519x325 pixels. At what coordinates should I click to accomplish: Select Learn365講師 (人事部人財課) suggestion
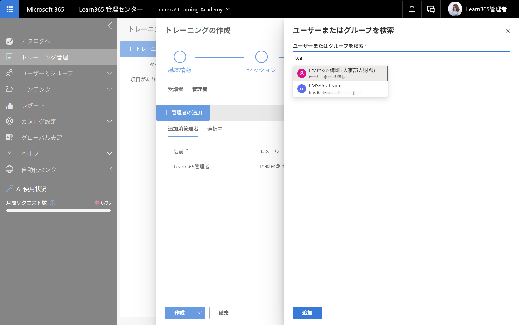click(340, 74)
